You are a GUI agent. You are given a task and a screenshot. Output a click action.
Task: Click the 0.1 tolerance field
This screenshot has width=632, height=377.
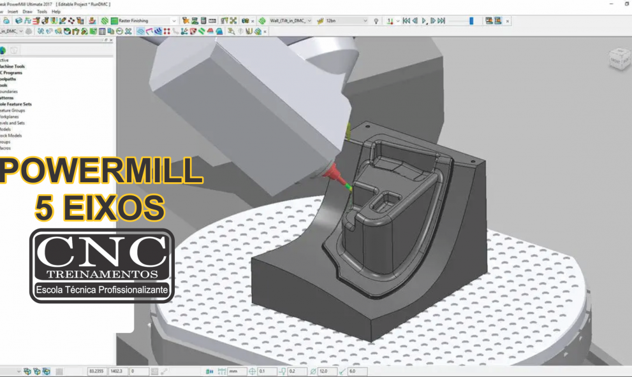267,371
